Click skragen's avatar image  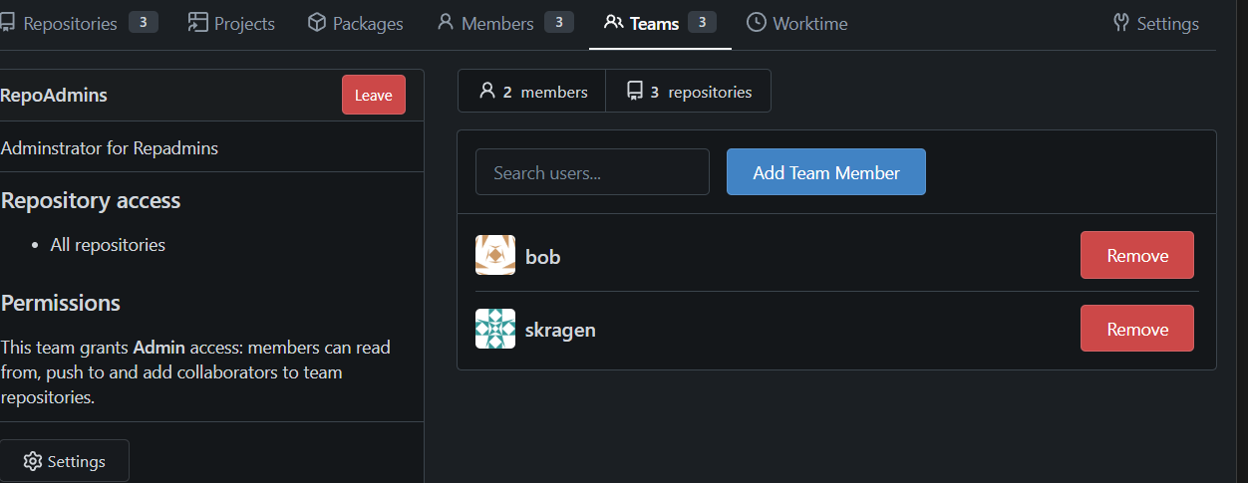(x=495, y=329)
